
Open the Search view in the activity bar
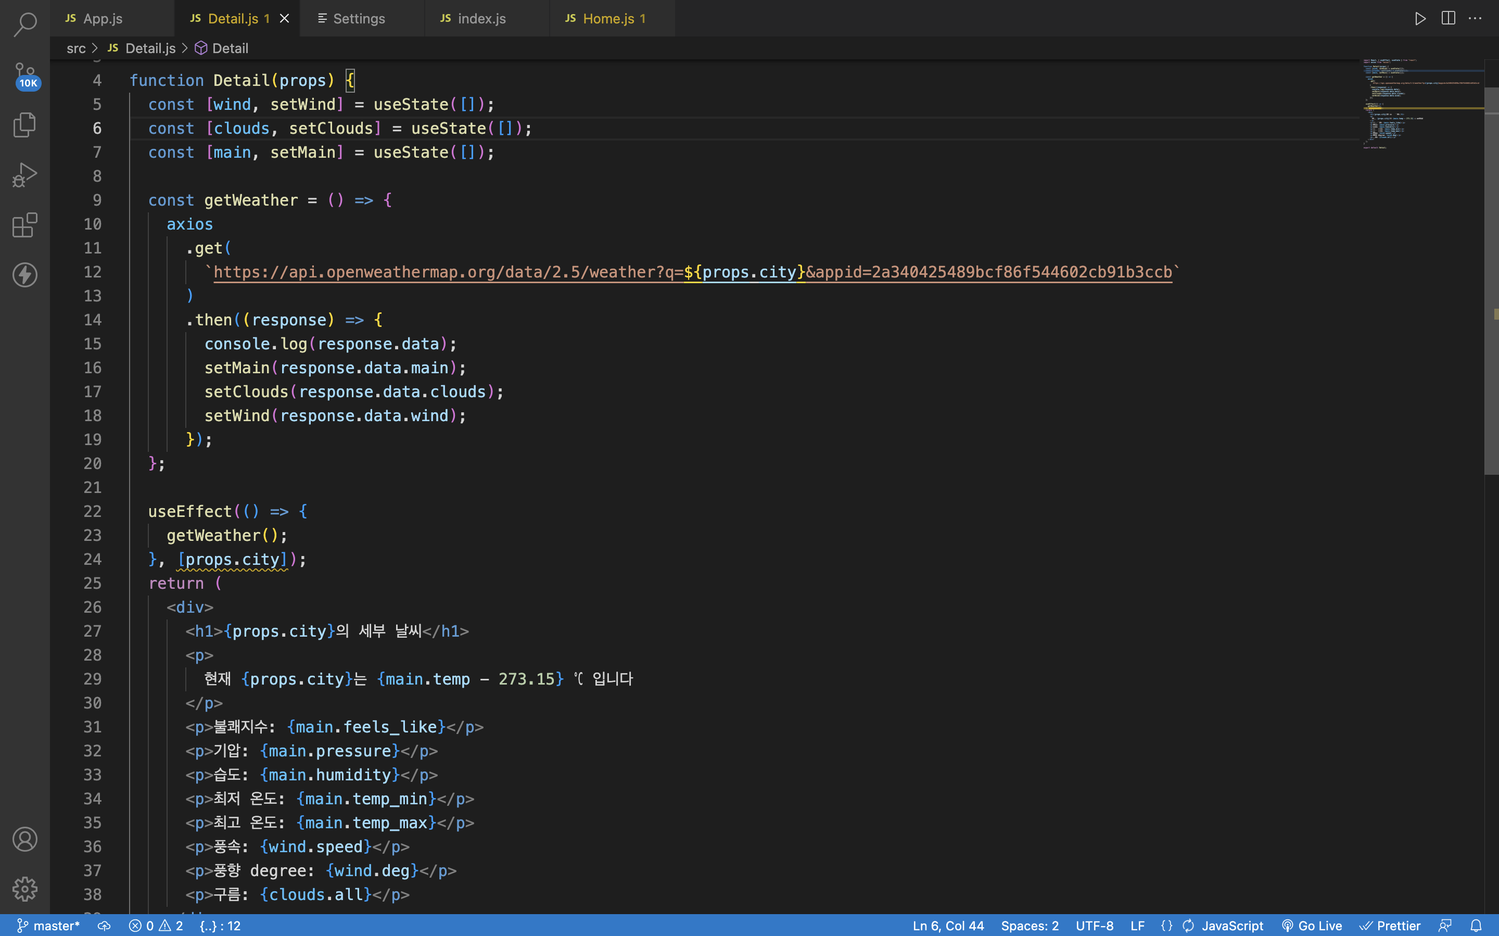pyautogui.click(x=25, y=25)
